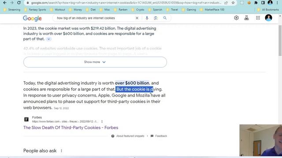This screenshot has width=282, height=158.
Task: Click the bold text 'over $600 billion'
Action: tap(132, 83)
